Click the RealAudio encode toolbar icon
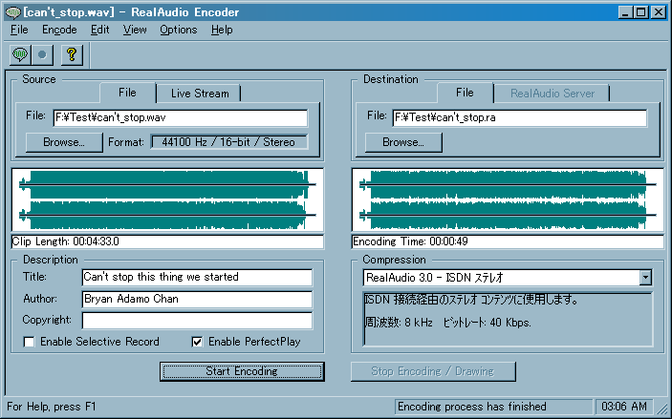This screenshot has width=672, height=419. tap(20, 54)
